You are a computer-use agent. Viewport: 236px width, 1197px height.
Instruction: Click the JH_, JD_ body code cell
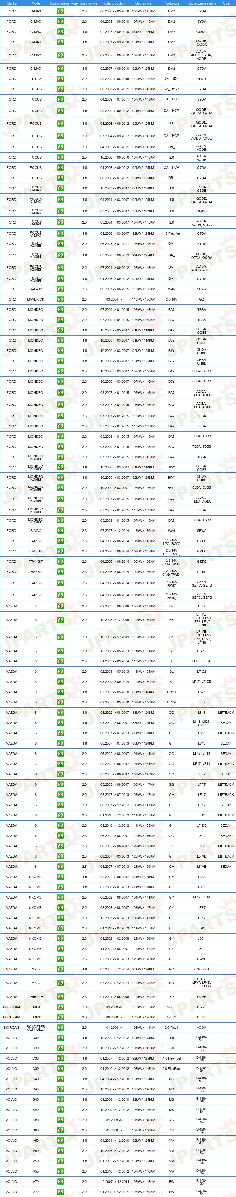tap(171, 79)
